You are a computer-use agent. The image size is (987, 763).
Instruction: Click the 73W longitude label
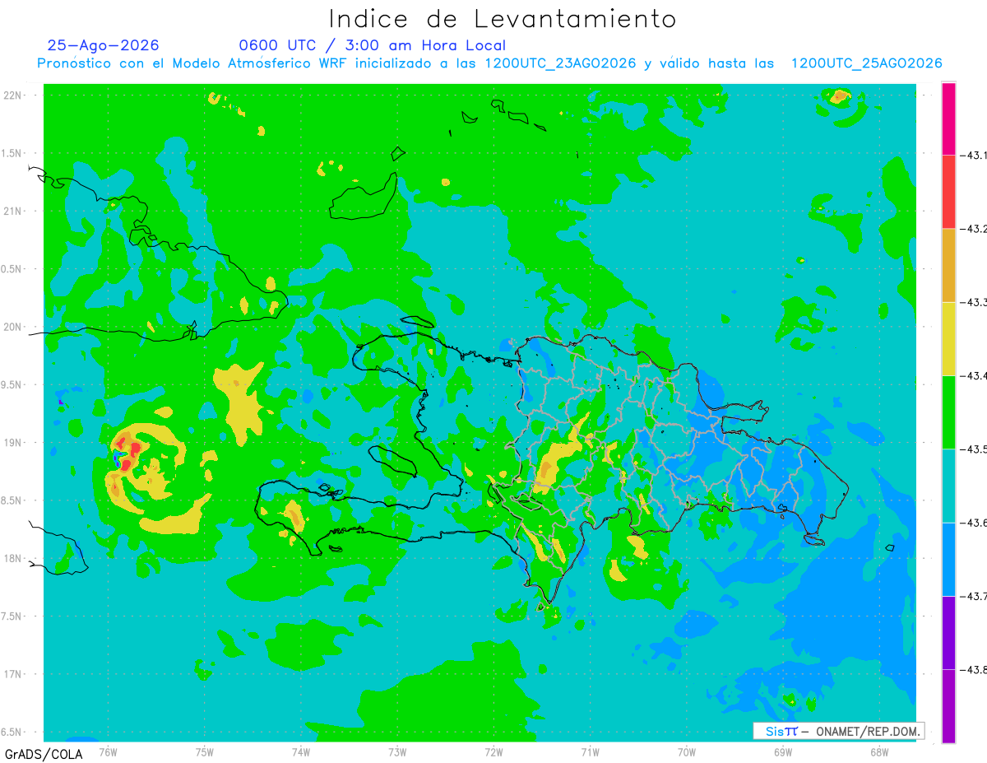tap(397, 752)
